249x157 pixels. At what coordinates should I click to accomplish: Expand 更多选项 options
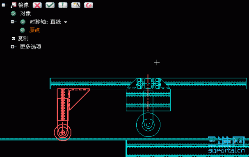coord(12,46)
